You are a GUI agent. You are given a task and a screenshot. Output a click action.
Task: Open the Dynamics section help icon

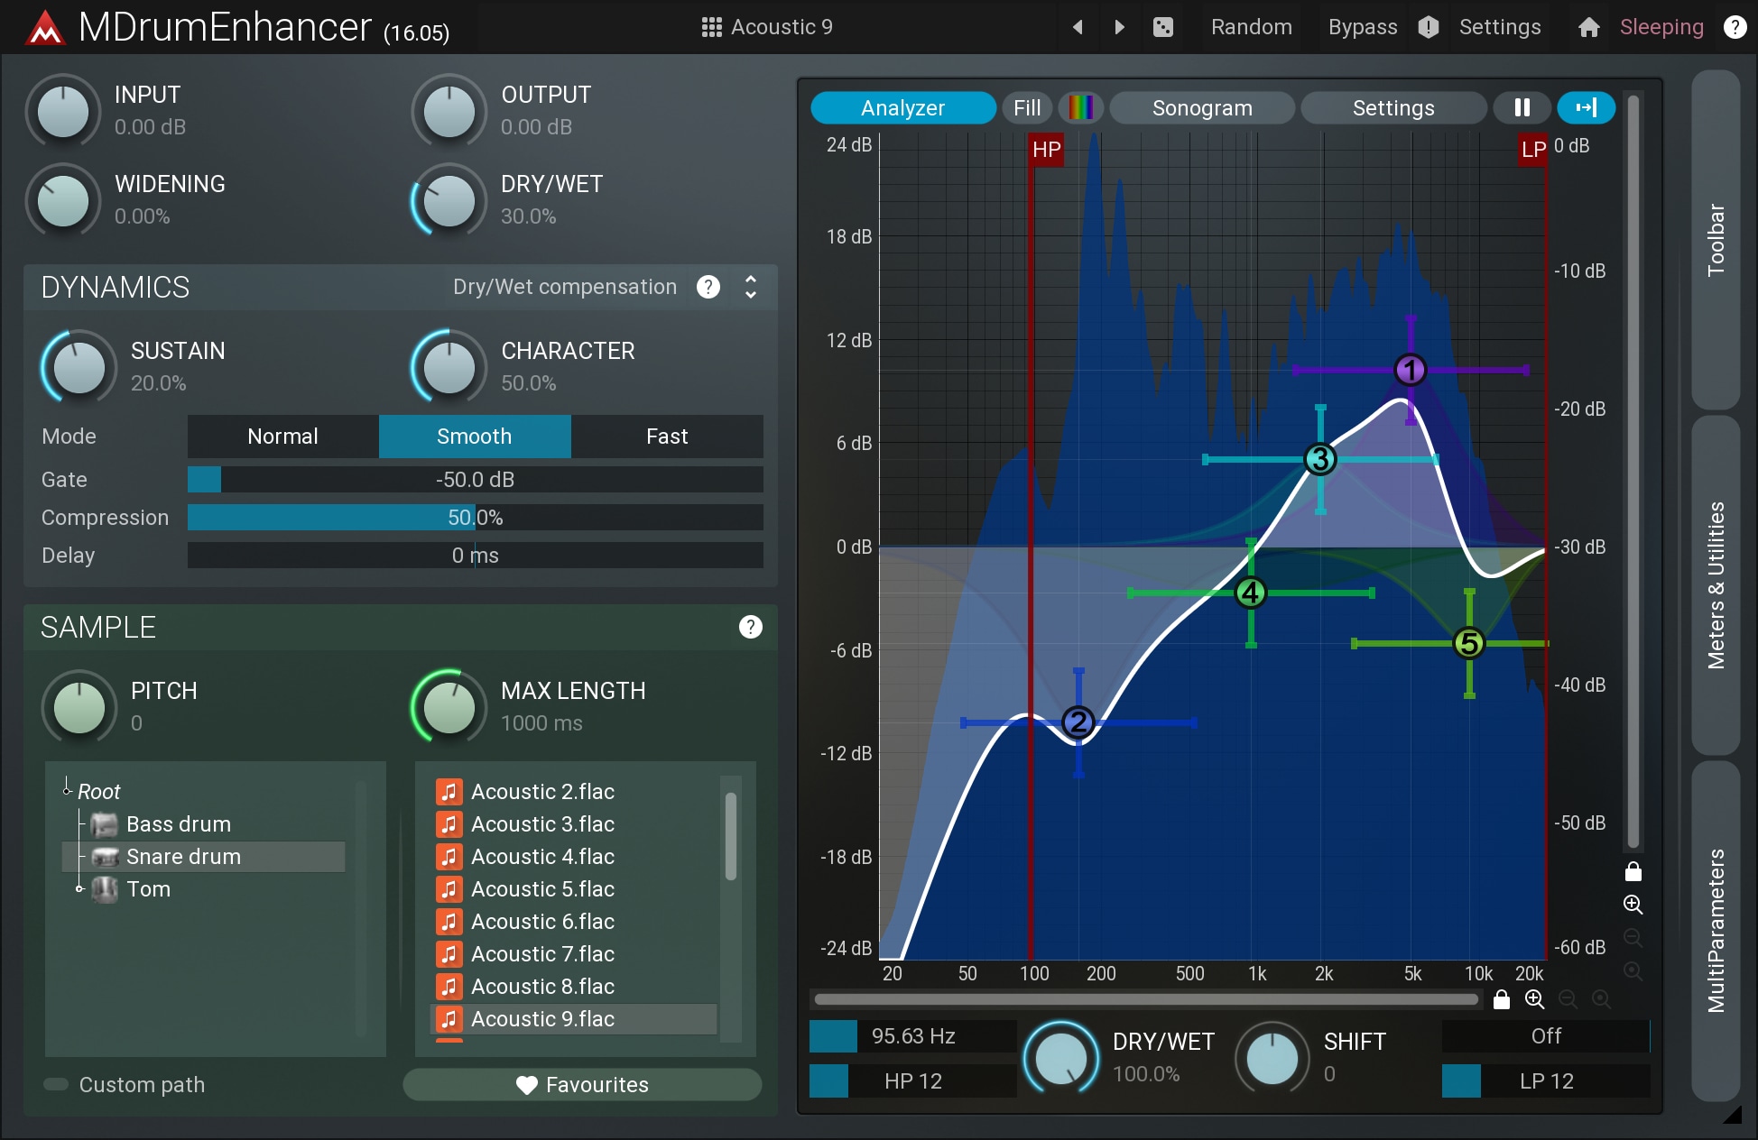click(708, 287)
